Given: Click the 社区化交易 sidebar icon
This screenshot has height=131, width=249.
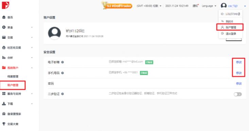Looking at the screenshot, I should (4, 47).
